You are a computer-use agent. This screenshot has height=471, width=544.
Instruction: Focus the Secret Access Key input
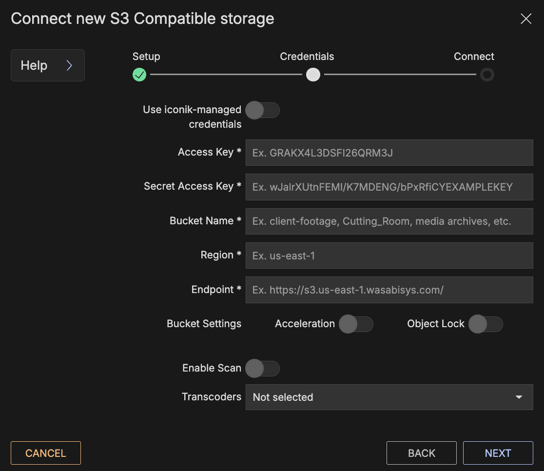[389, 187]
